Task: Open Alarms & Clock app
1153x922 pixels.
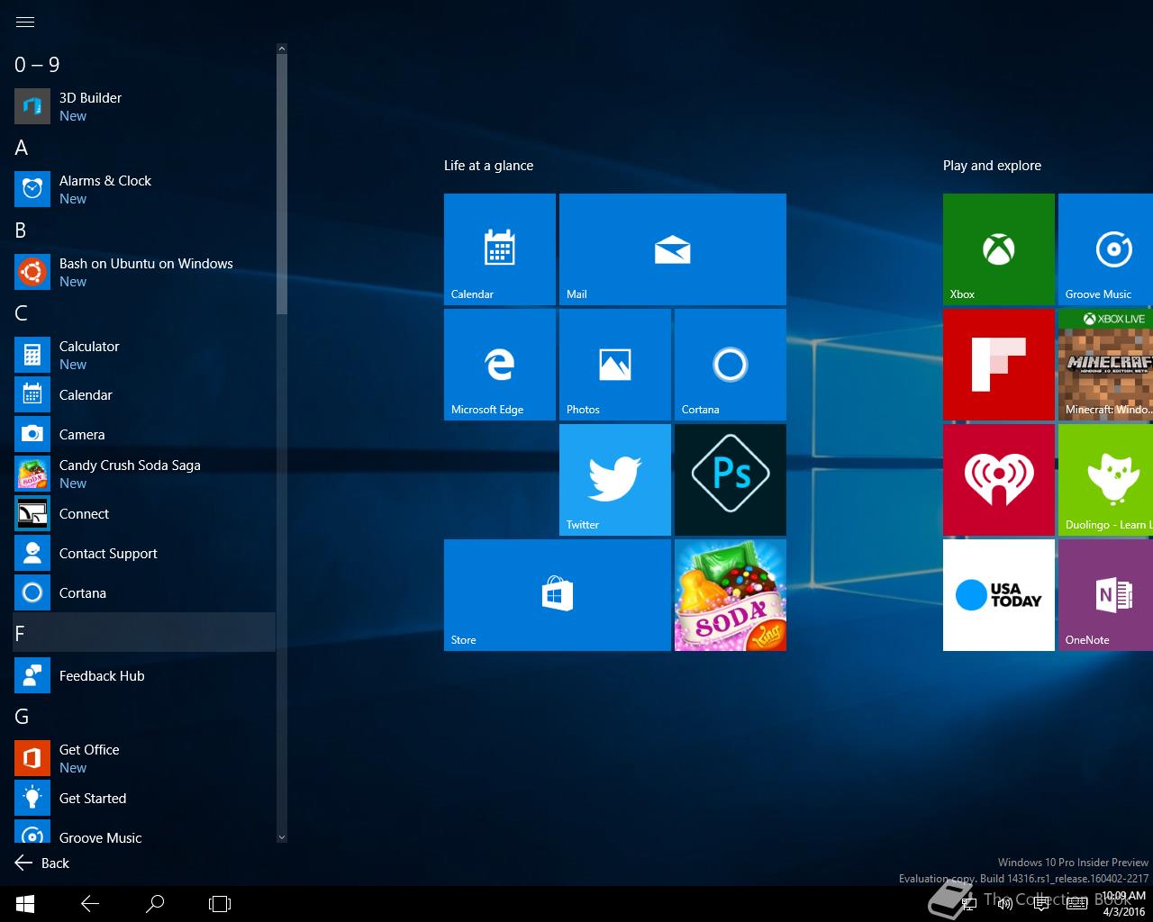Action: (x=144, y=189)
